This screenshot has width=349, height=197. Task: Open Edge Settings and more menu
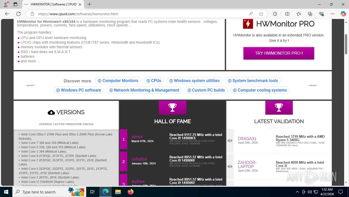(333, 14)
